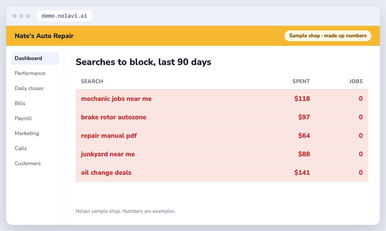Click the Nate's Auto Repair title
The height and width of the screenshot is (231, 386).
pyautogui.click(x=44, y=36)
